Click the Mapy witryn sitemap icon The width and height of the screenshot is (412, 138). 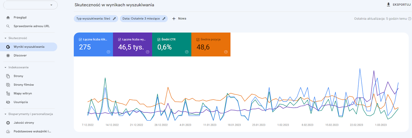(8, 94)
